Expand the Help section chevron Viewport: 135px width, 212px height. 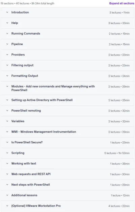(7, 23)
